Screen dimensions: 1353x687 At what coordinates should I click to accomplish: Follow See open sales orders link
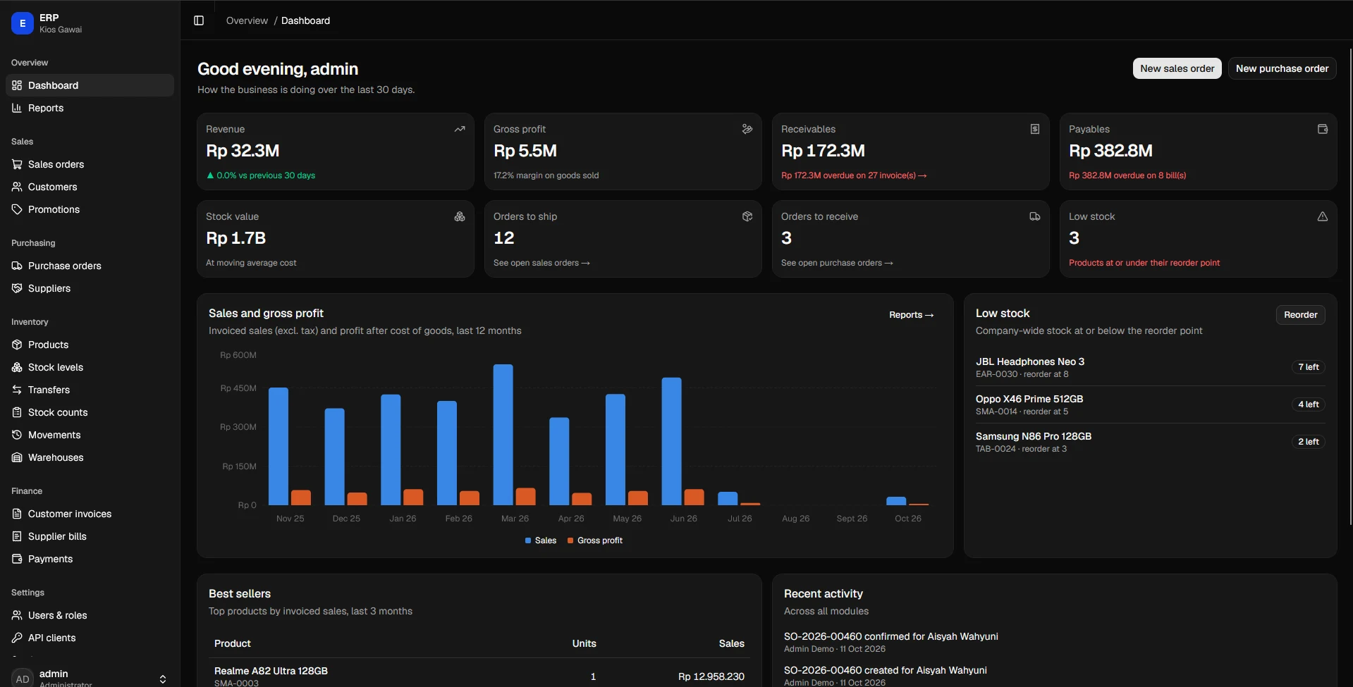[x=541, y=263]
